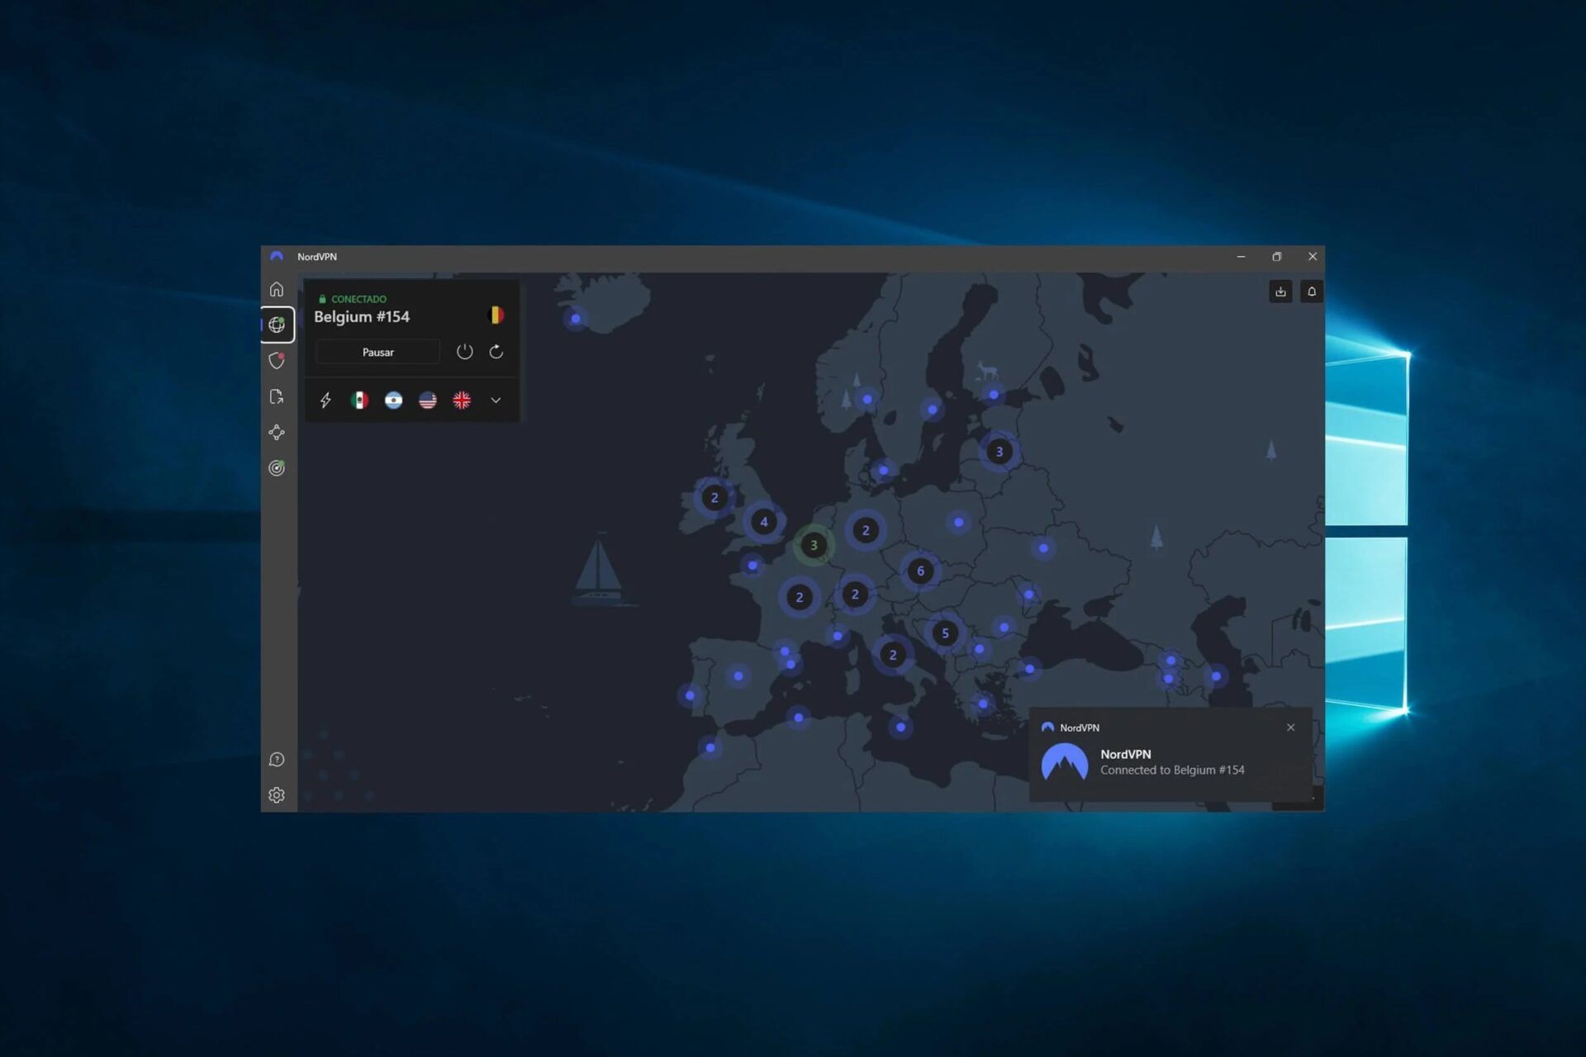
Task: Open the Meshnet icon in sidebar
Action: click(x=277, y=433)
